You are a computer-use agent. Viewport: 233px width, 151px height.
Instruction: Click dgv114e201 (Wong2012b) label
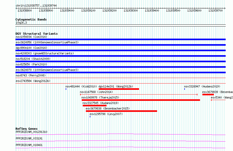point(116,86)
